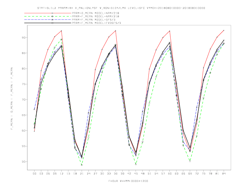Click the vertical y-axis title F_MEAN | O_MEAN
244x189 pixels.
click(12, 99)
